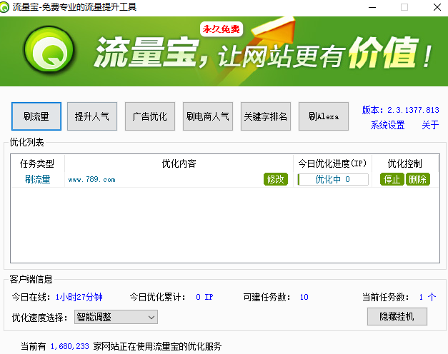
Task: Click the 流量宝 app icon in title bar
Action: coord(4,7)
